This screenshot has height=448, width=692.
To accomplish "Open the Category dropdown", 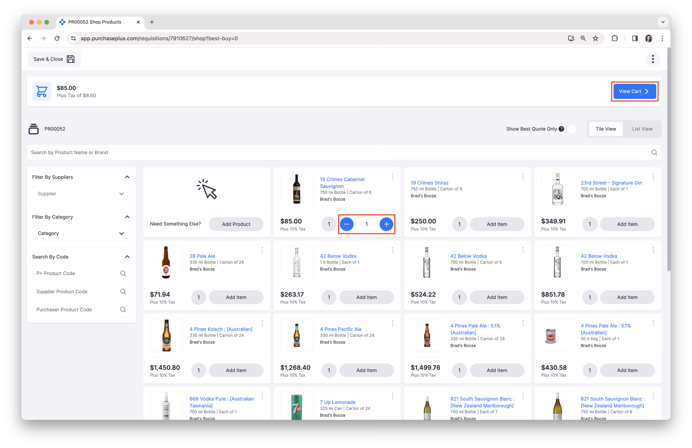I will (x=81, y=233).
